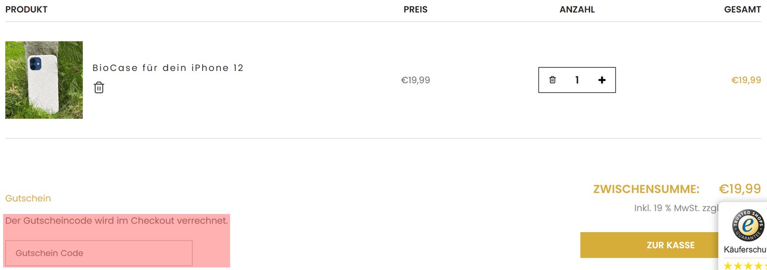Screen dimensions: 767x270
Task: Click the gold line total €19,99
Action: [x=746, y=80]
